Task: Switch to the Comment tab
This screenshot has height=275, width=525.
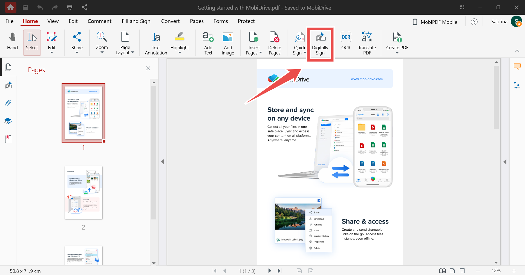Action: 99,21
